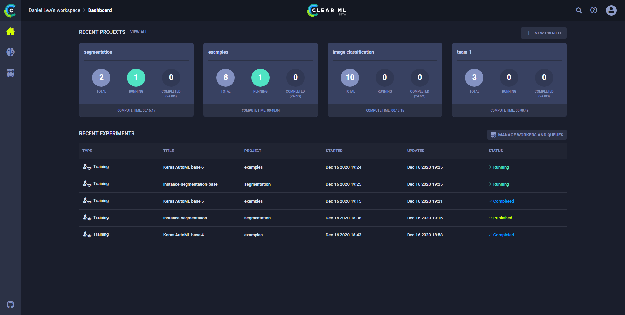Open experiment Keras AutoML base 4
625x315 pixels.
coord(184,235)
